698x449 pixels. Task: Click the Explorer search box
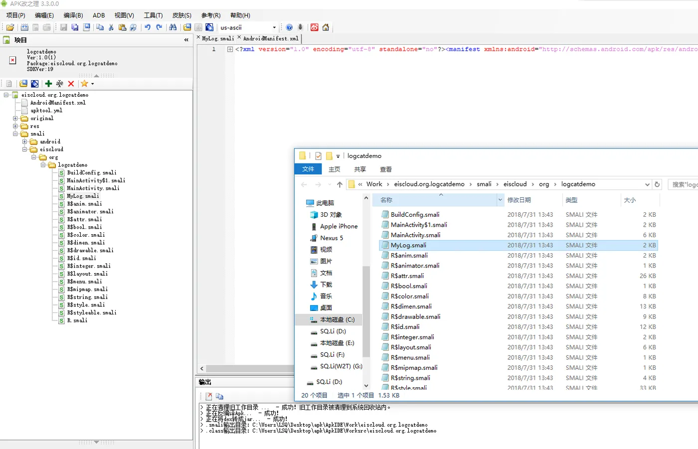coord(683,184)
